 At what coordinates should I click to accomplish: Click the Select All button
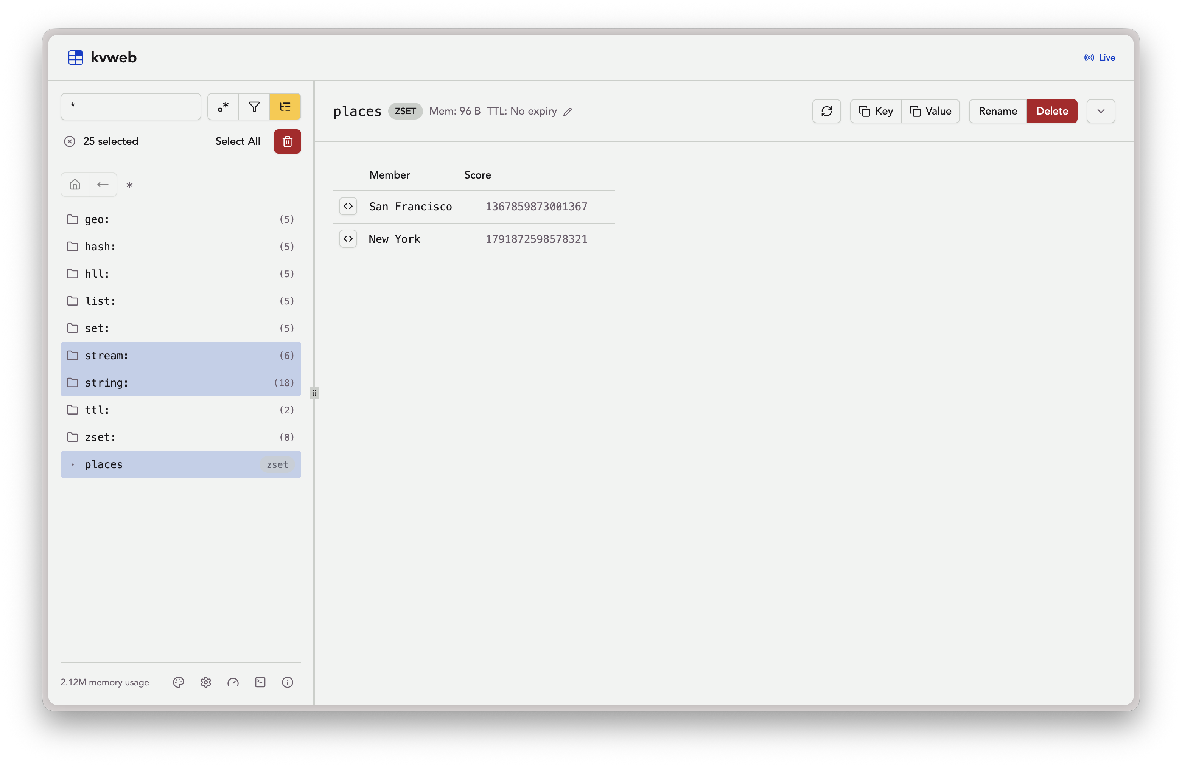pyautogui.click(x=237, y=141)
